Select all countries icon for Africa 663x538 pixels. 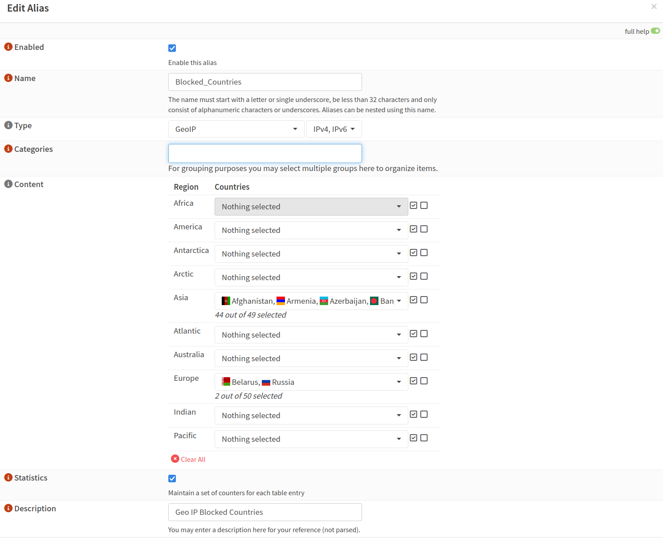click(x=413, y=205)
